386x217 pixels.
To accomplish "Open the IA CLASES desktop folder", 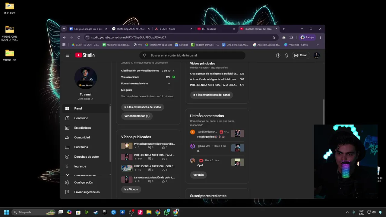I will tap(10, 8).
